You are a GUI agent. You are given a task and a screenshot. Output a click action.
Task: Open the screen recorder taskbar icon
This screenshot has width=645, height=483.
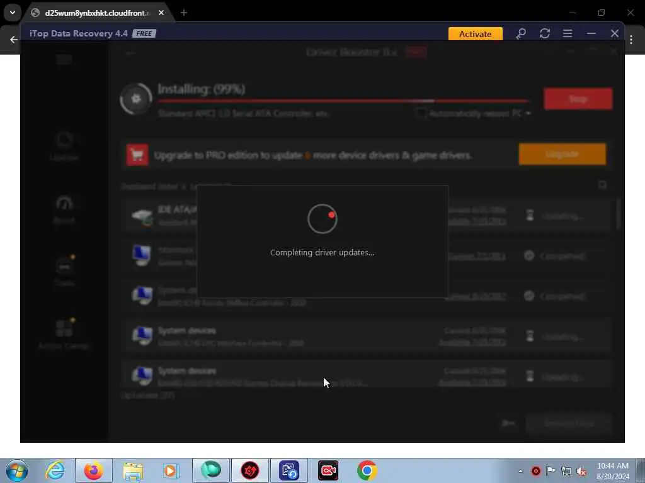click(328, 470)
